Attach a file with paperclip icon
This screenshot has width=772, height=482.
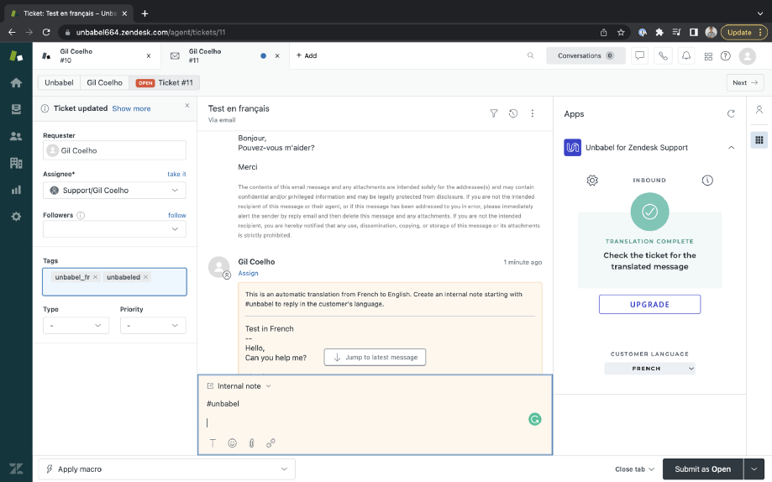point(251,443)
